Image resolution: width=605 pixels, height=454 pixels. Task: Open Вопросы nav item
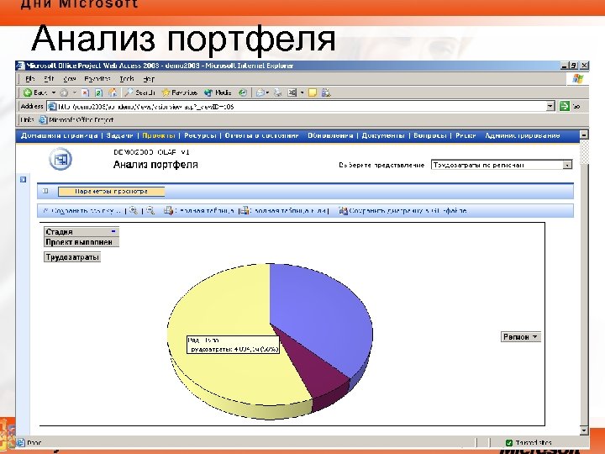[430, 135]
